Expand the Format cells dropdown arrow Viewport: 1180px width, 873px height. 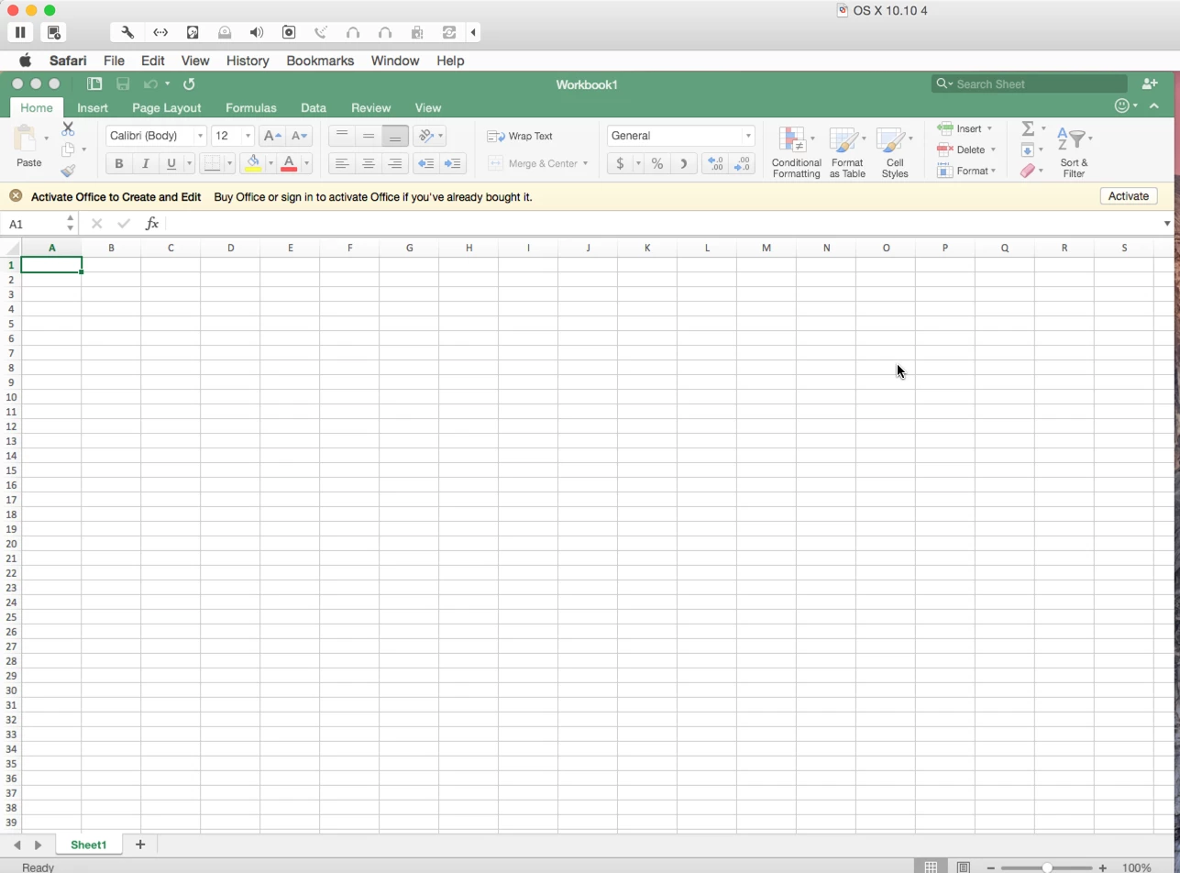pyautogui.click(x=994, y=171)
